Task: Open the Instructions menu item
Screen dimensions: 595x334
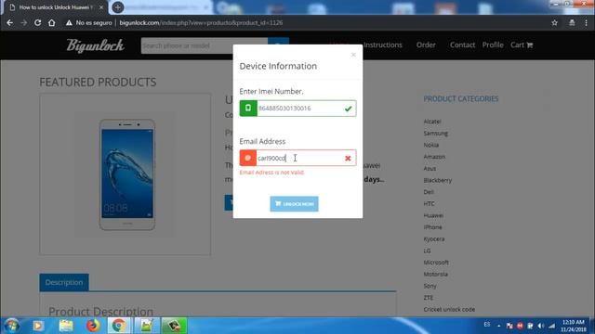Action: click(382, 45)
